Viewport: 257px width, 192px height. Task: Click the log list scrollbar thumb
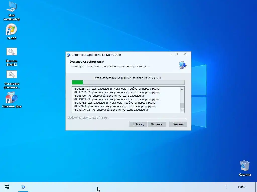182,105
